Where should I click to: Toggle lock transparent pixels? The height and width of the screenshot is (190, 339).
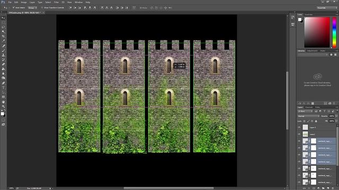tap(304, 121)
